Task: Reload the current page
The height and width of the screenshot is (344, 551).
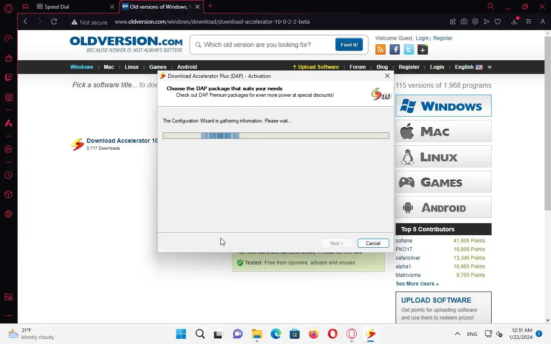Action: click(54, 21)
